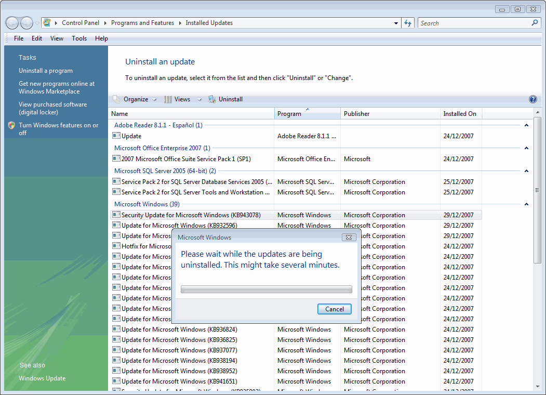
Task: Open Get new programs at Windows Marketplace
Action: [x=57, y=87]
